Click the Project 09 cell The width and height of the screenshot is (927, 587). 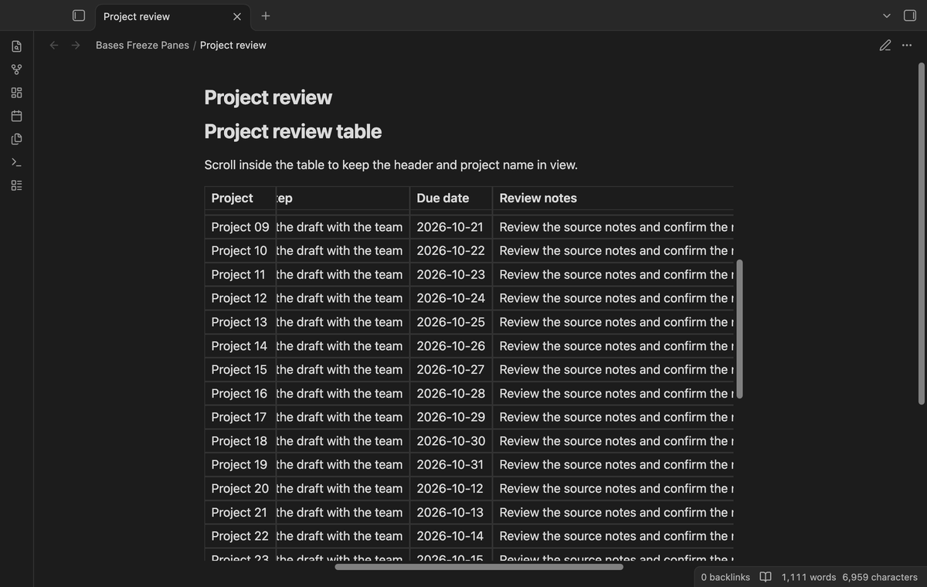(x=240, y=227)
